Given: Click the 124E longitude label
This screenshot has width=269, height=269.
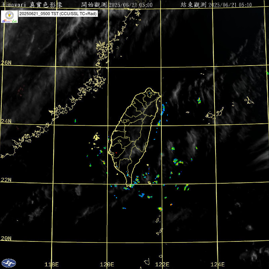Looking at the screenshot, I should click(218, 264).
